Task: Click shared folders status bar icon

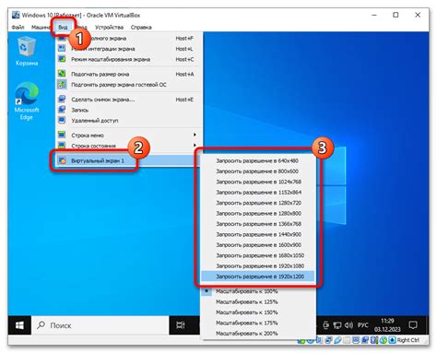Action: pos(347,340)
